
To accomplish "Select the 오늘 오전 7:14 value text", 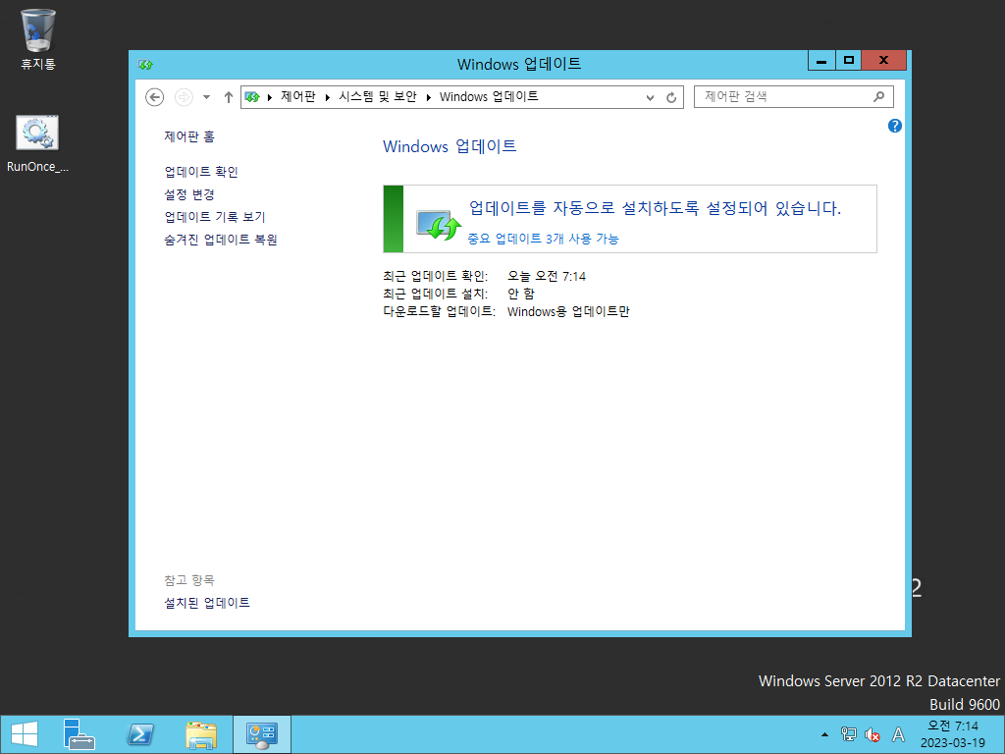I will [547, 276].
